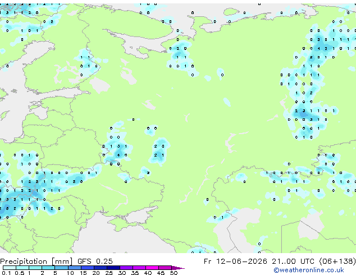Click the legend label '15'

83,273
